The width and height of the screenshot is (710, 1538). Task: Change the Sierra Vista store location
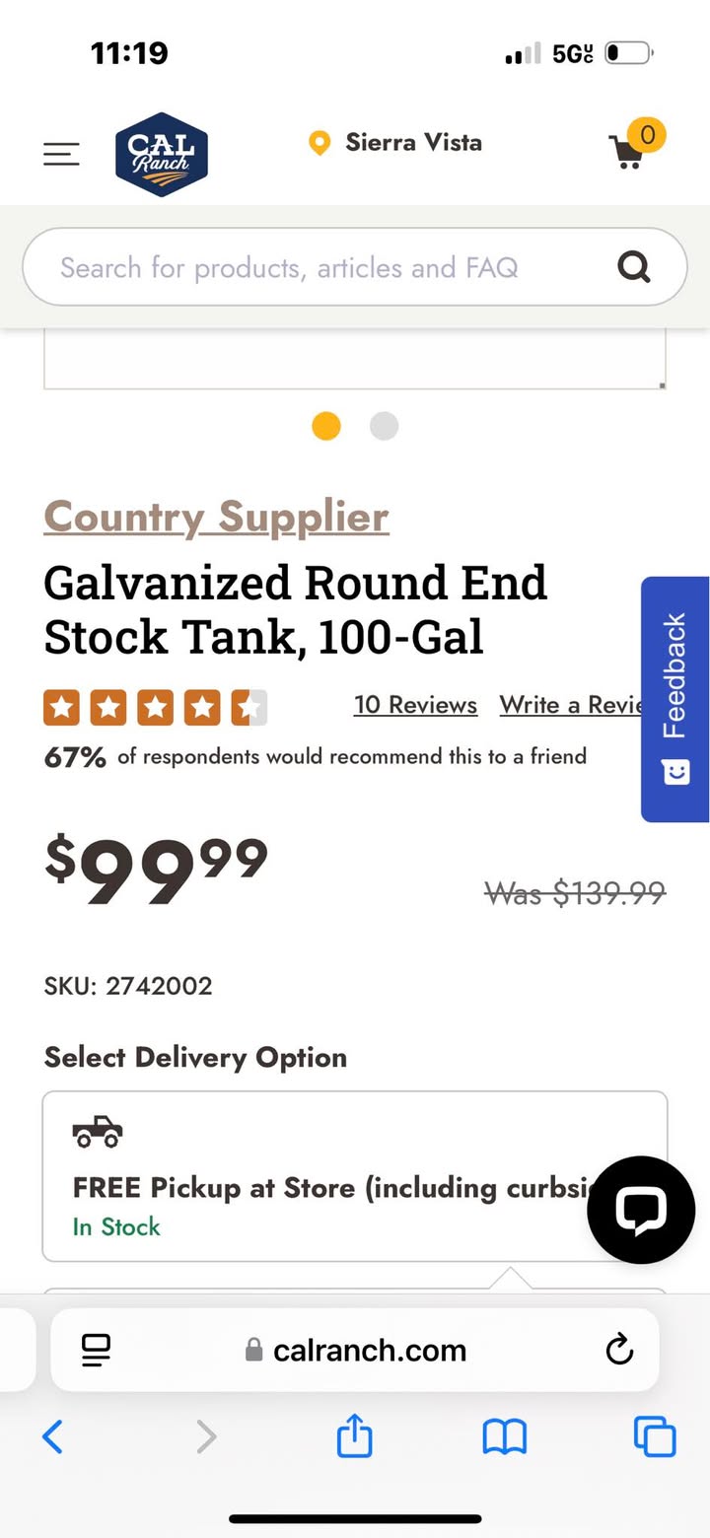coord(396,143)
